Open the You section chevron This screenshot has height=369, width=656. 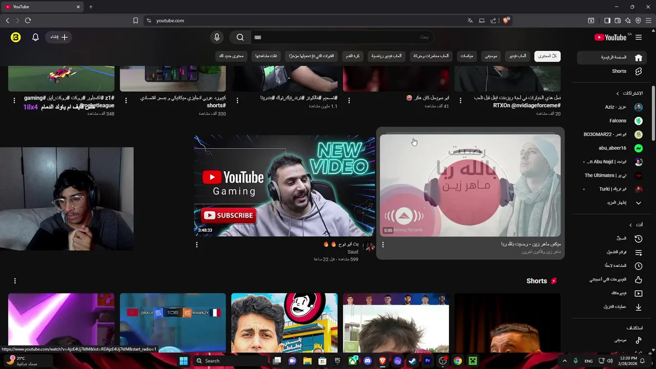pos(631,225)
